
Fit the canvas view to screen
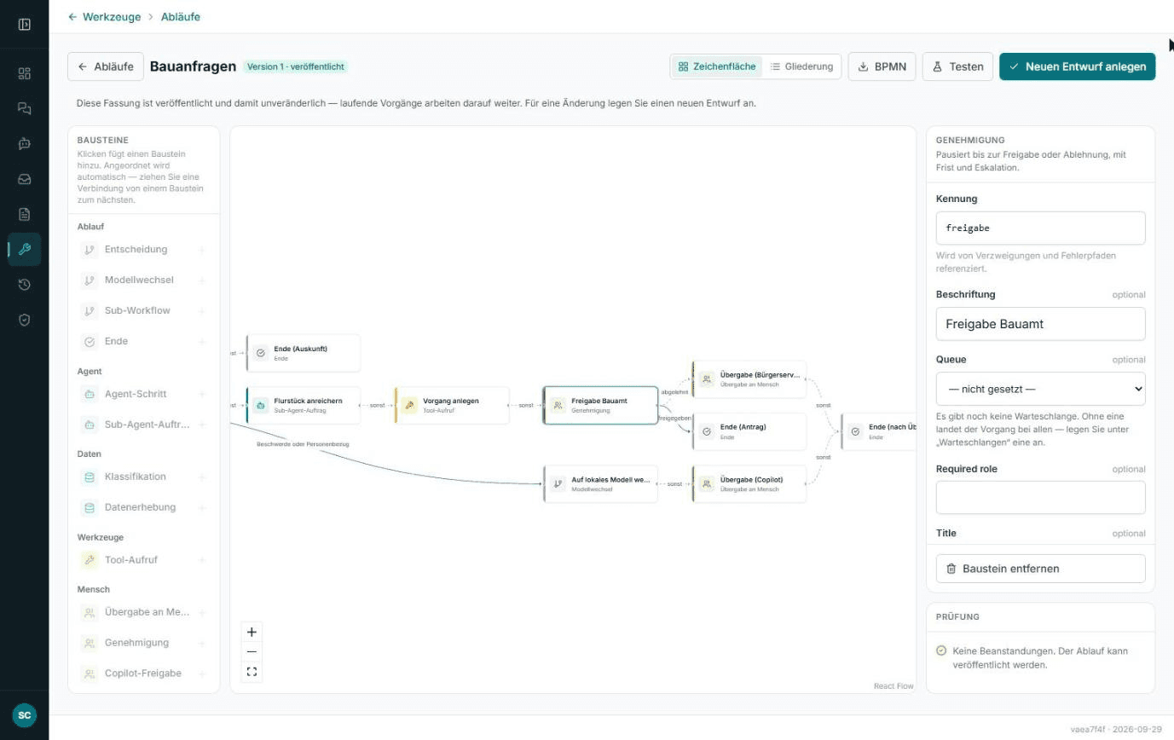point(252,672)
